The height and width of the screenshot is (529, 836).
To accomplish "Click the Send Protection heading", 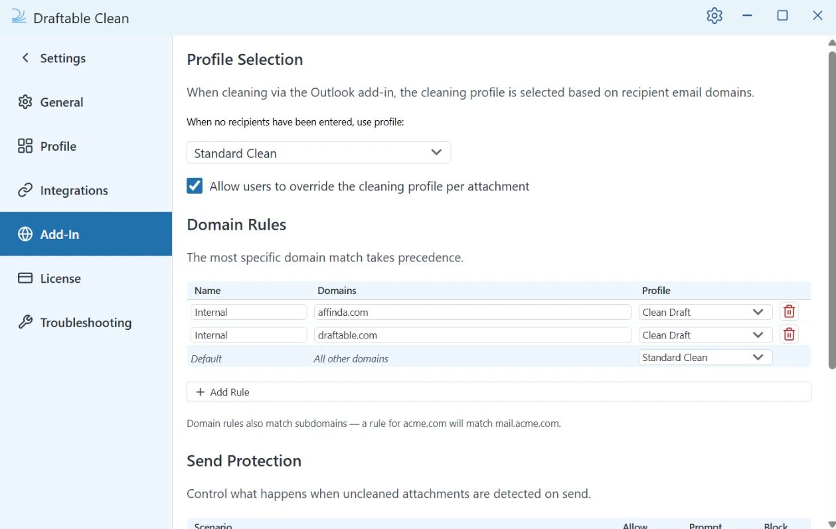I will tap(244, 461).
